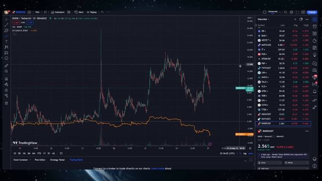322x181 pixels.
Task: Open chart settings gear
Action: [x=291, y=12]
